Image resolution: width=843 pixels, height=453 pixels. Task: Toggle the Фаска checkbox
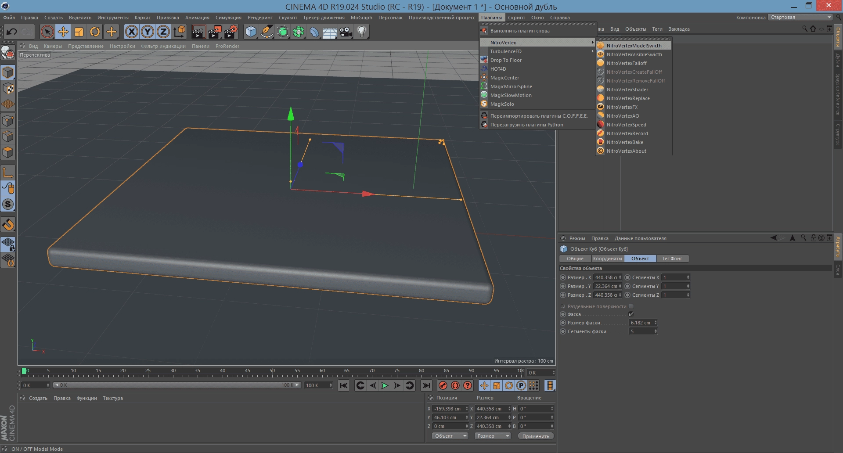pyautogui.click(x=631, y=314)
